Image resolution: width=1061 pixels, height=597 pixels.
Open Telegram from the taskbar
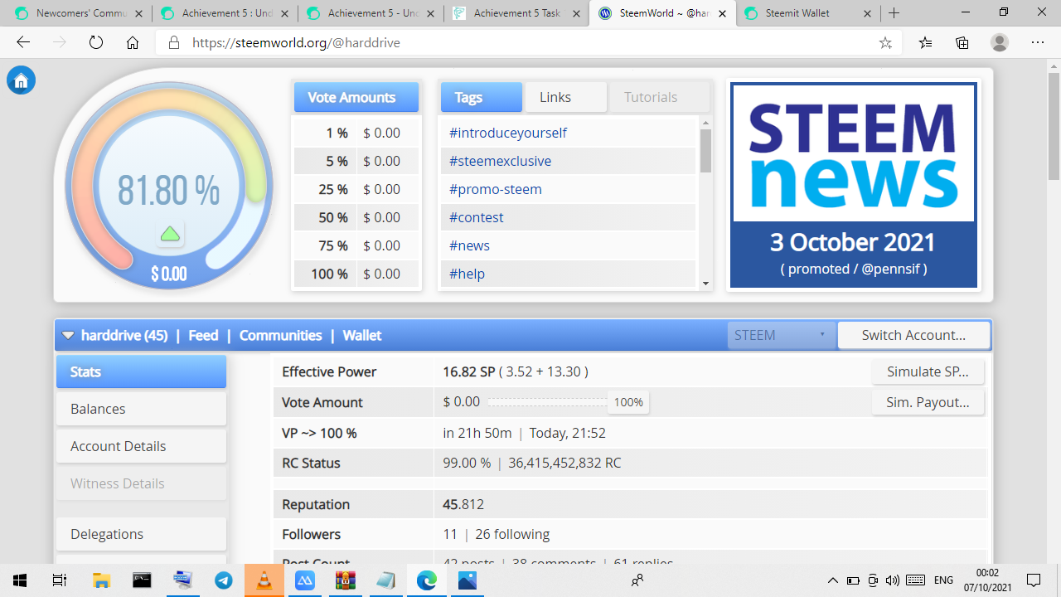[x=224, y=580]
